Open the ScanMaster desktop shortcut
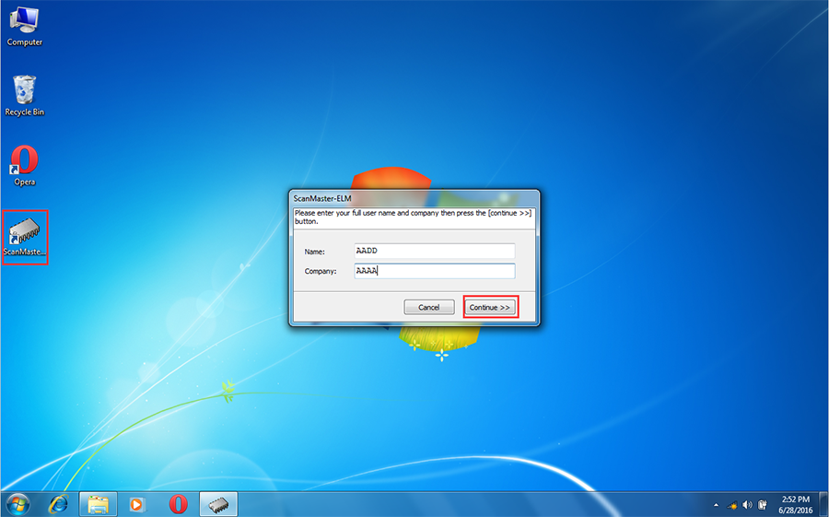This screenshot has height=517, width=829. (25, 234)
